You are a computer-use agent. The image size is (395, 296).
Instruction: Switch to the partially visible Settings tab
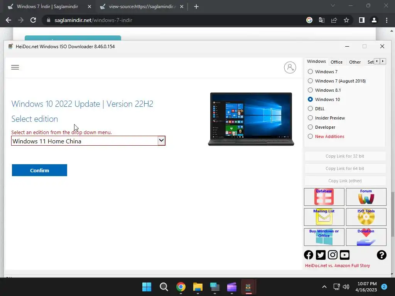pos(370,62)
